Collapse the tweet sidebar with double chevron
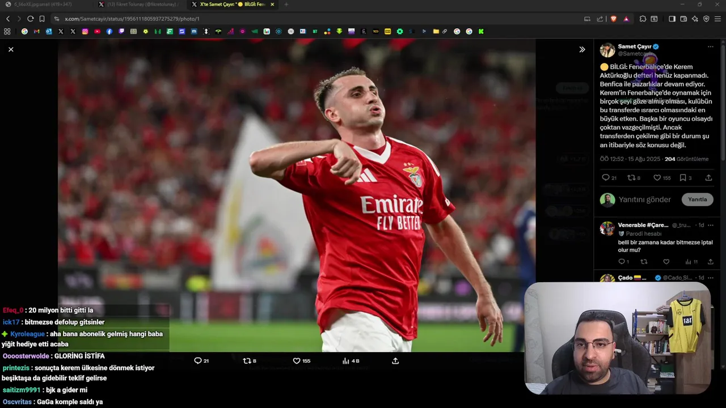This screenshot has height=408, width=726. [582, 49]
